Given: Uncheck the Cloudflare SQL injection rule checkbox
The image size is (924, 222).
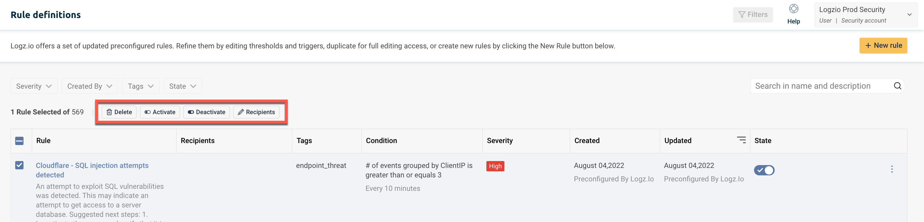Looking at the screenshot, I should click(x=19, y=165).
